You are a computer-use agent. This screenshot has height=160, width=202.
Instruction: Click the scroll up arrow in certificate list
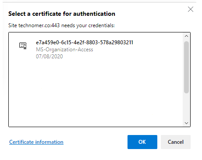click(x=186, y=36)
